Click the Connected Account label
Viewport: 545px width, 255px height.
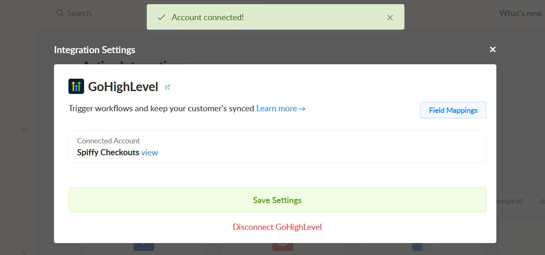[x=108, y=141]
